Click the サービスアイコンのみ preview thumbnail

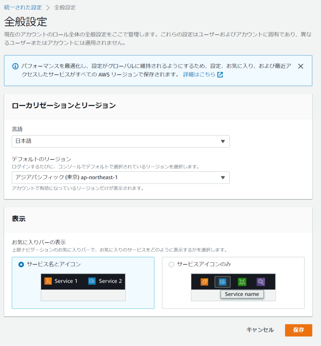pyautogui.click(x=233, y=287)
